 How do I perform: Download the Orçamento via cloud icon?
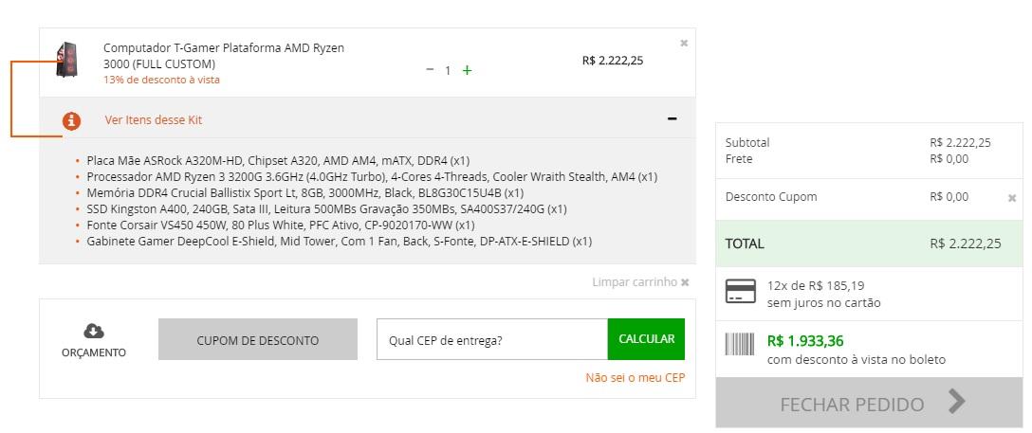click(x=94, y=331)
